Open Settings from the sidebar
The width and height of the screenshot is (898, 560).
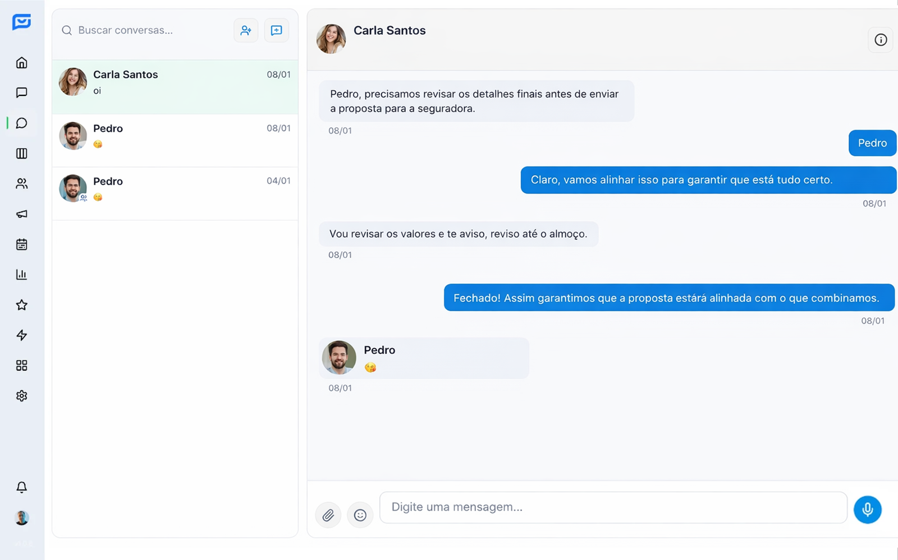(21, 396)
